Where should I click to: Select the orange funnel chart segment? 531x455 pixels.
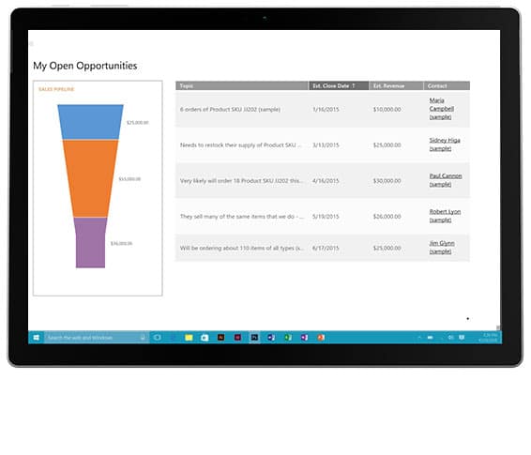90,178
